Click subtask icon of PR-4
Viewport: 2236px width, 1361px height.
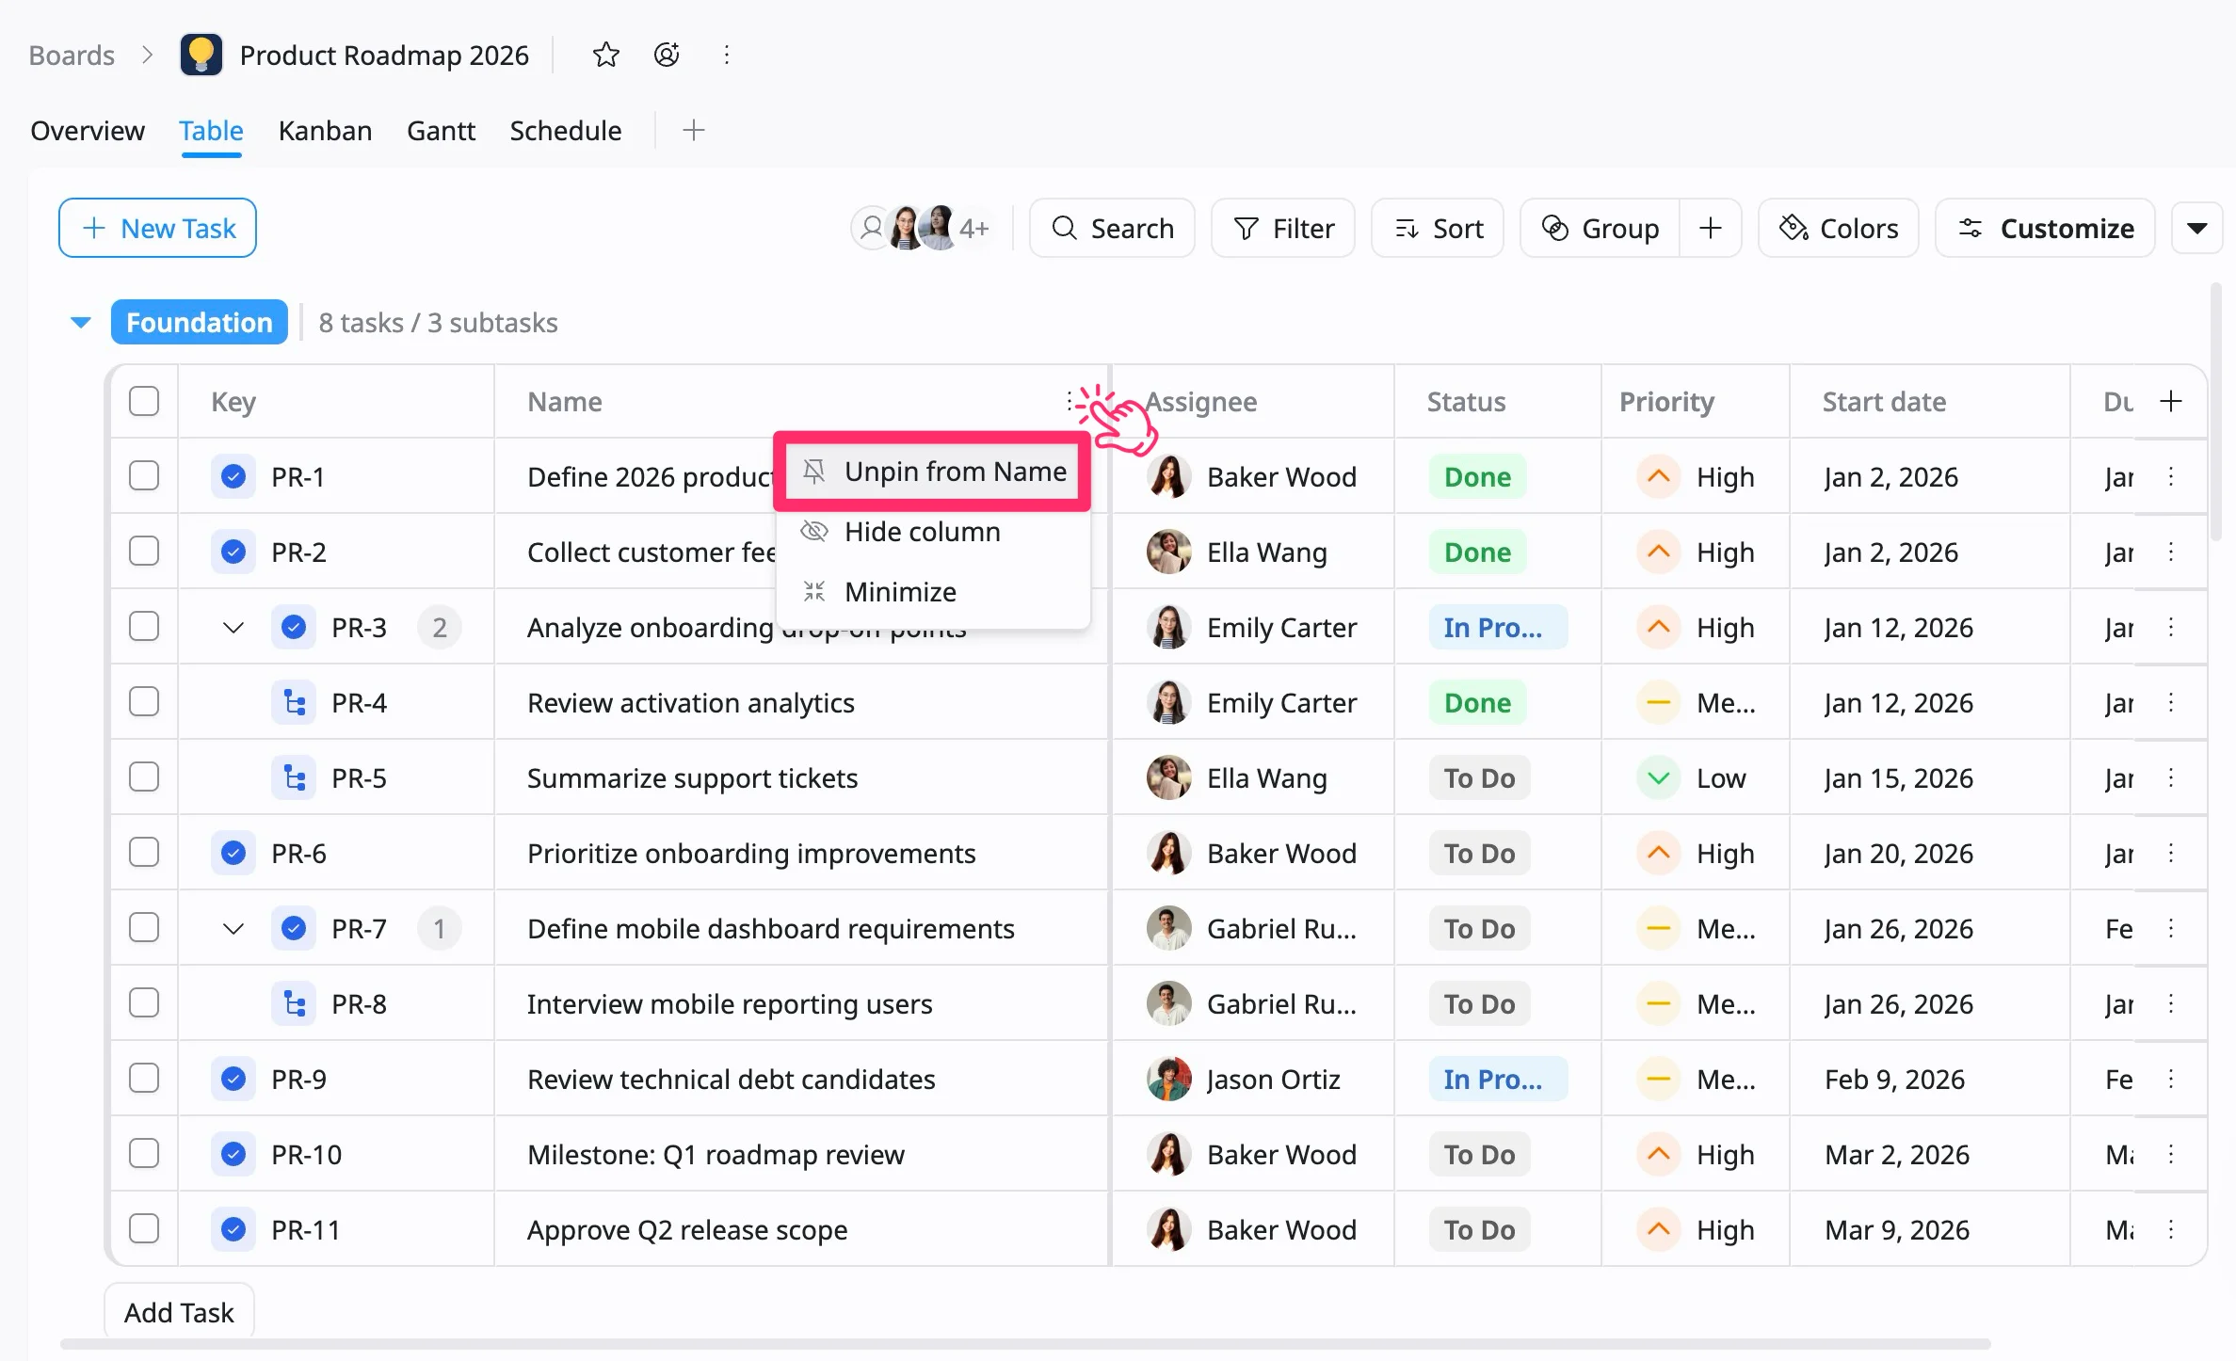point(294,702)
